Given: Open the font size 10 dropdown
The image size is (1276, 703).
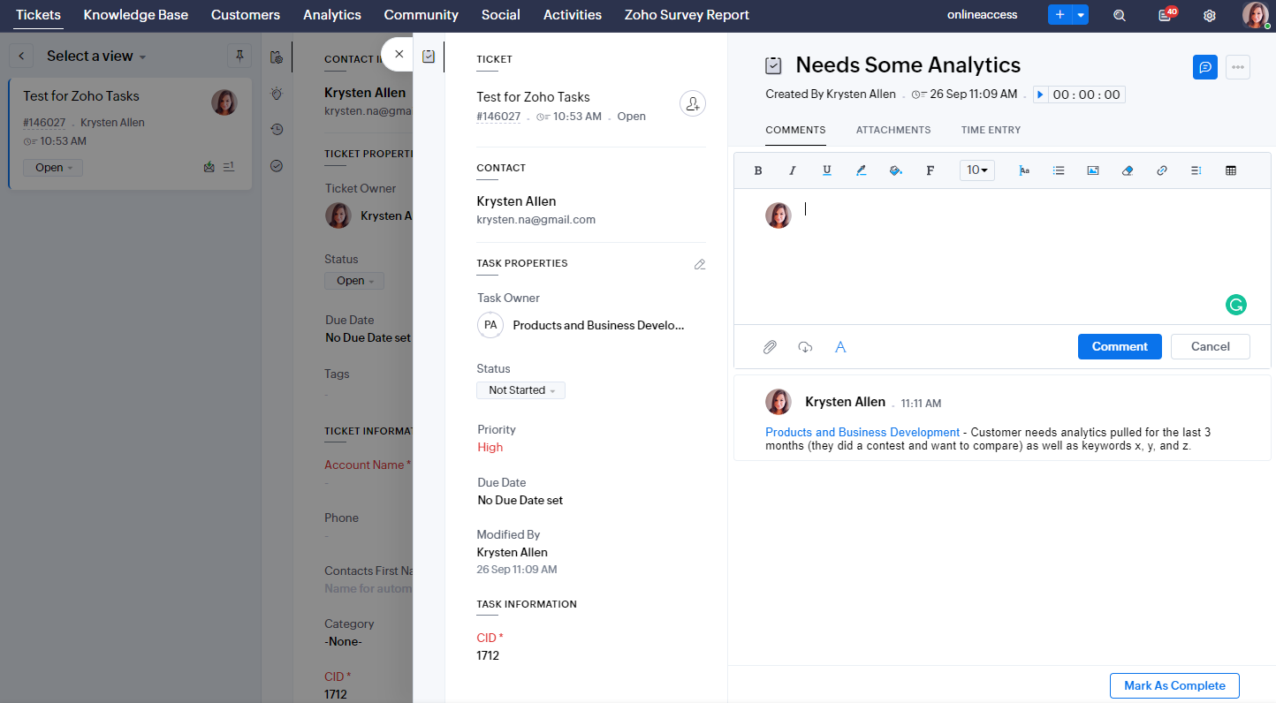Looking at the screenshot, I should click(976, 170).
